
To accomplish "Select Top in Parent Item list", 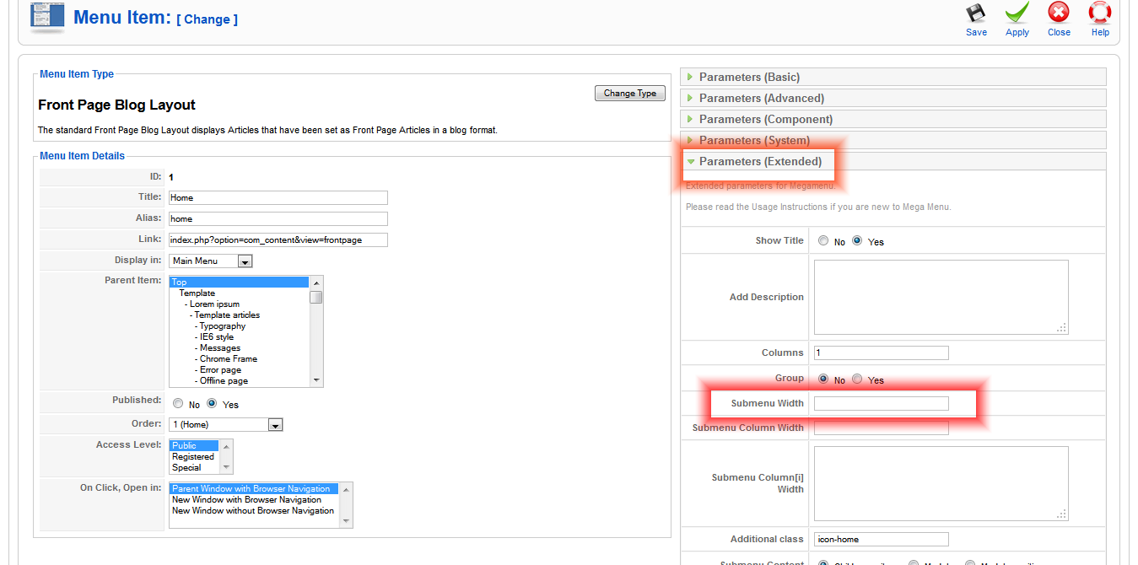I will point(240,282).
